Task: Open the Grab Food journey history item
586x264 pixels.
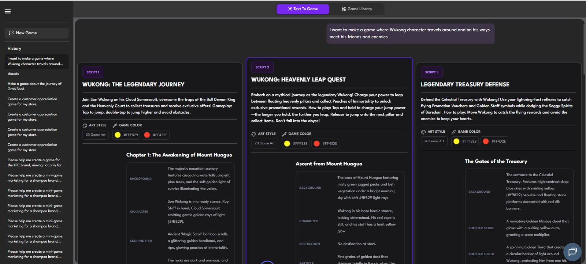Action: coord(34,86)
